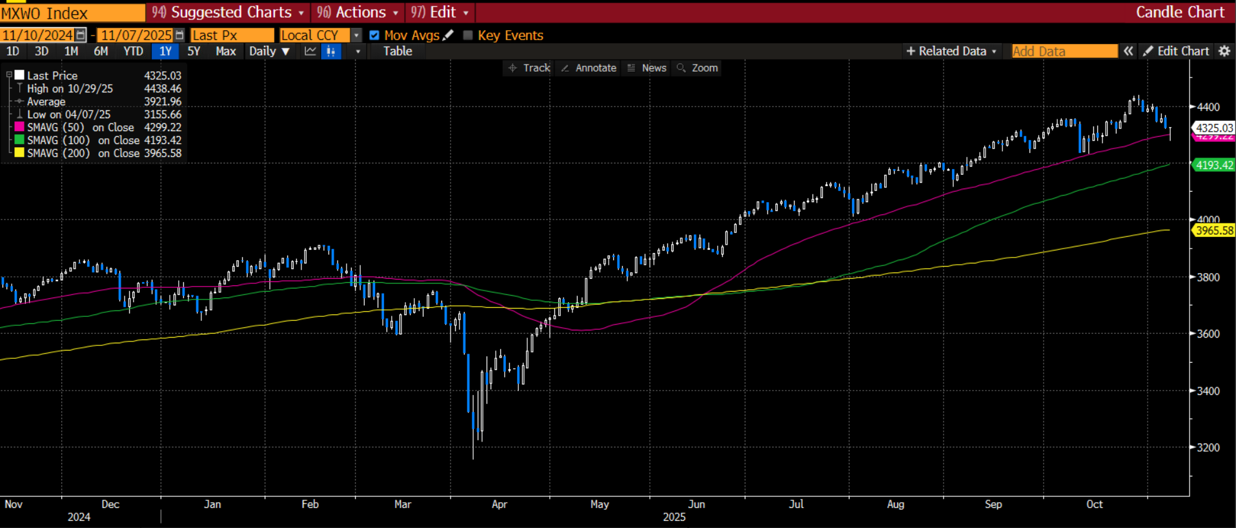Click the Annotate button
Image resolution: width=1236 pixels, height=528 pixels.
click(589, 68)
